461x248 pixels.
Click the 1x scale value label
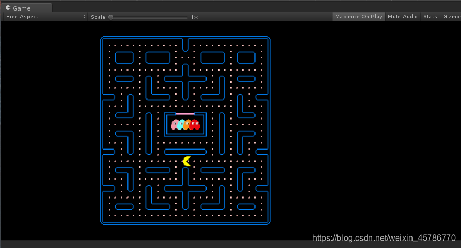tap(194, 17)
